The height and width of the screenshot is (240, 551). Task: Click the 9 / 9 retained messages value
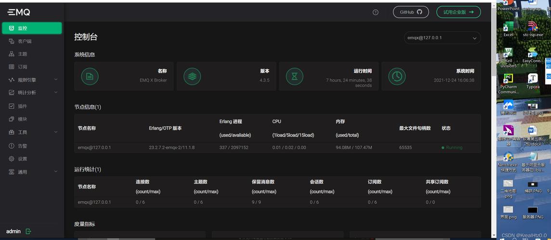[x=256, y=202]
